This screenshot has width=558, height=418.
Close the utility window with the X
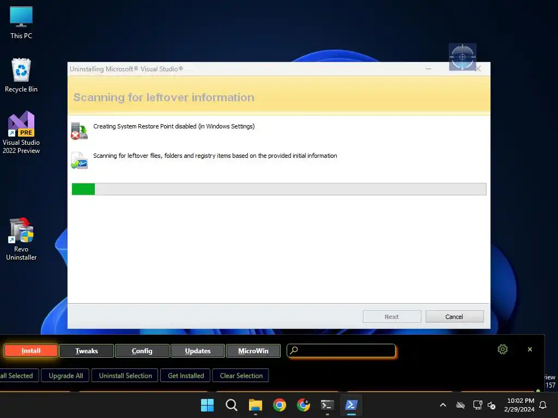tap(530, 349)
